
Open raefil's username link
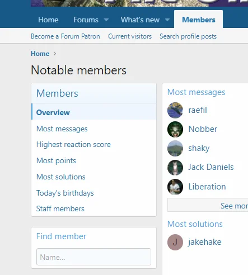(x=198, y=110)
